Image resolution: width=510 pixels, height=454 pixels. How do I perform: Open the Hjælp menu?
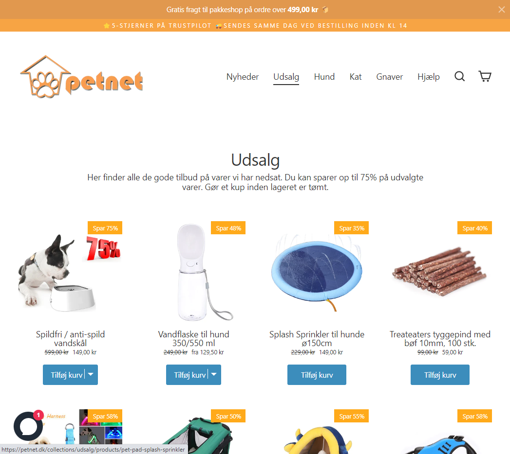click(x=428, y=77)
